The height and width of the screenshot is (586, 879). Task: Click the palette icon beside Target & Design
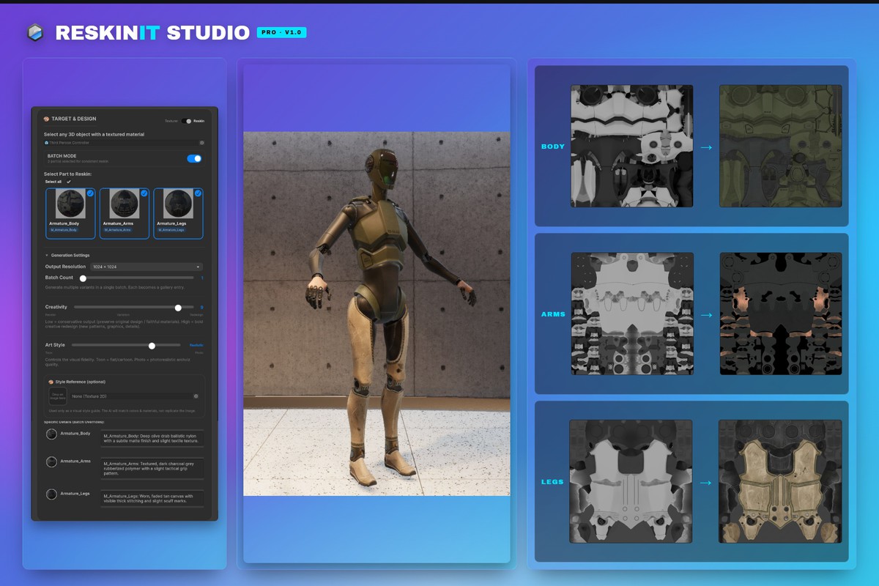click(x=46, y=119)
